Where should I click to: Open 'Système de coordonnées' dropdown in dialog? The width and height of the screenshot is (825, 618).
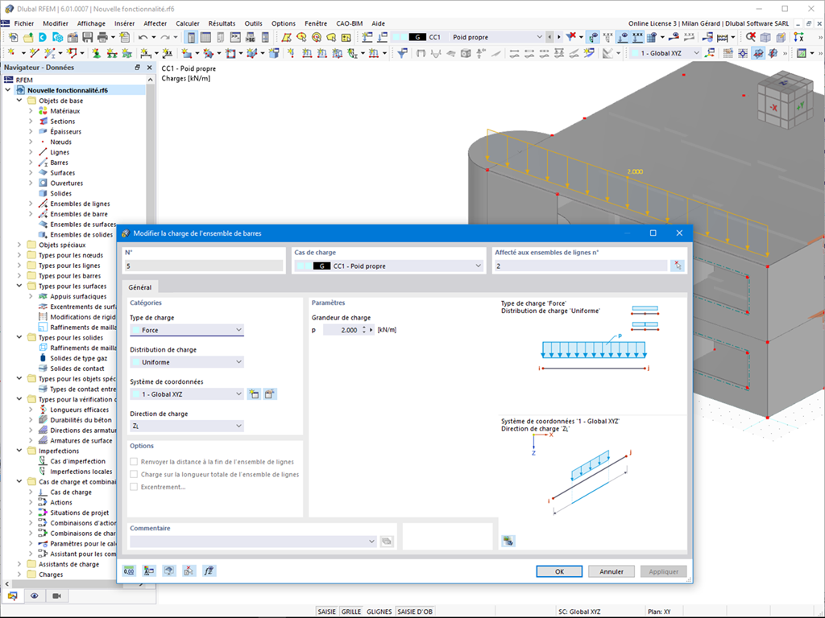[x=187, y=394]
